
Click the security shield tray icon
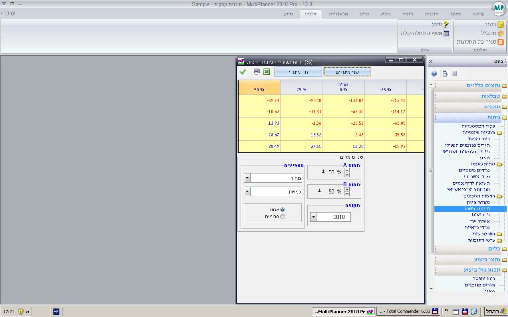pyautogui.click(x=21, y=311)
